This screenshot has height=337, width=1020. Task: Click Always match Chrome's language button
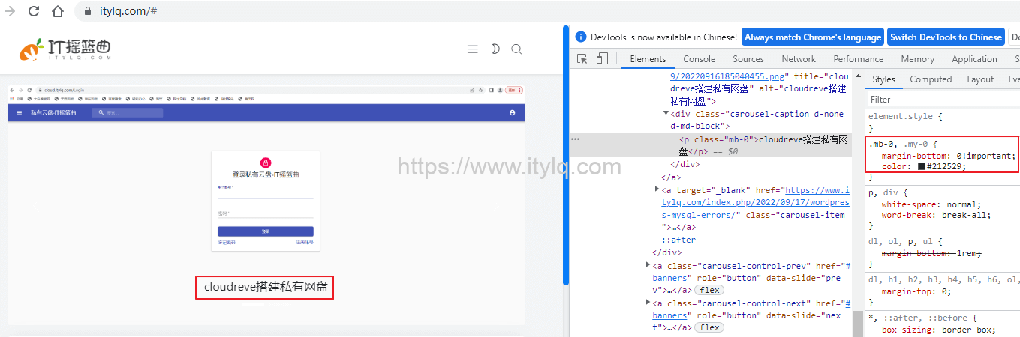point(813,37)
